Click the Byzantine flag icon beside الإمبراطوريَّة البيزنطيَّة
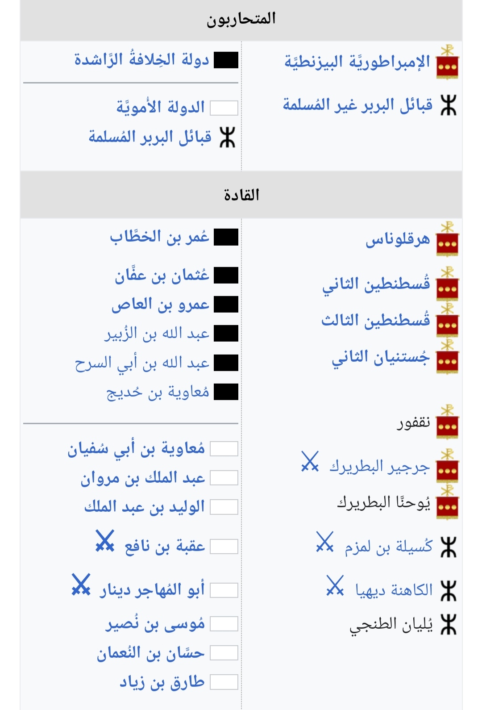The width and height of the screenshot is (482, 710). [x=447, y=62]
